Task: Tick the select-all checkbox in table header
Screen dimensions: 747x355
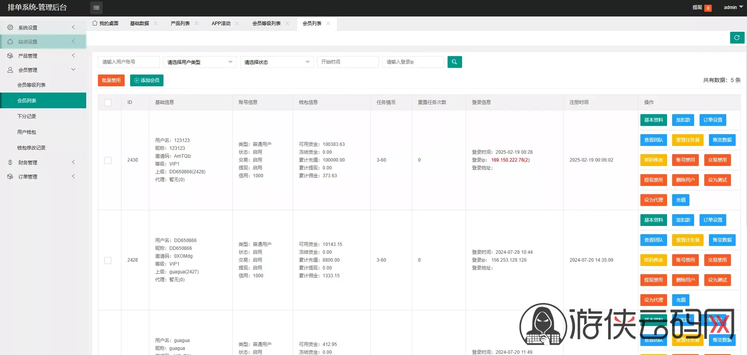Action: tap(108, 103)
